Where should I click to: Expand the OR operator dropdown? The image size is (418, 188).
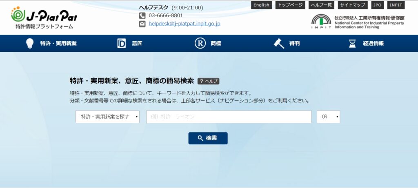coord(328,117)
